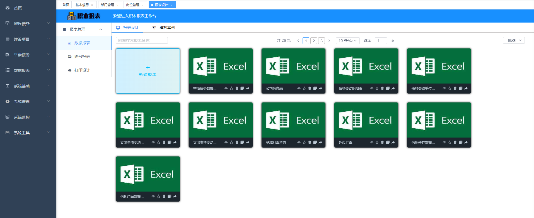Share the 举借债务数据 report card
The image size is (534, 218).
tap(248, 88)
